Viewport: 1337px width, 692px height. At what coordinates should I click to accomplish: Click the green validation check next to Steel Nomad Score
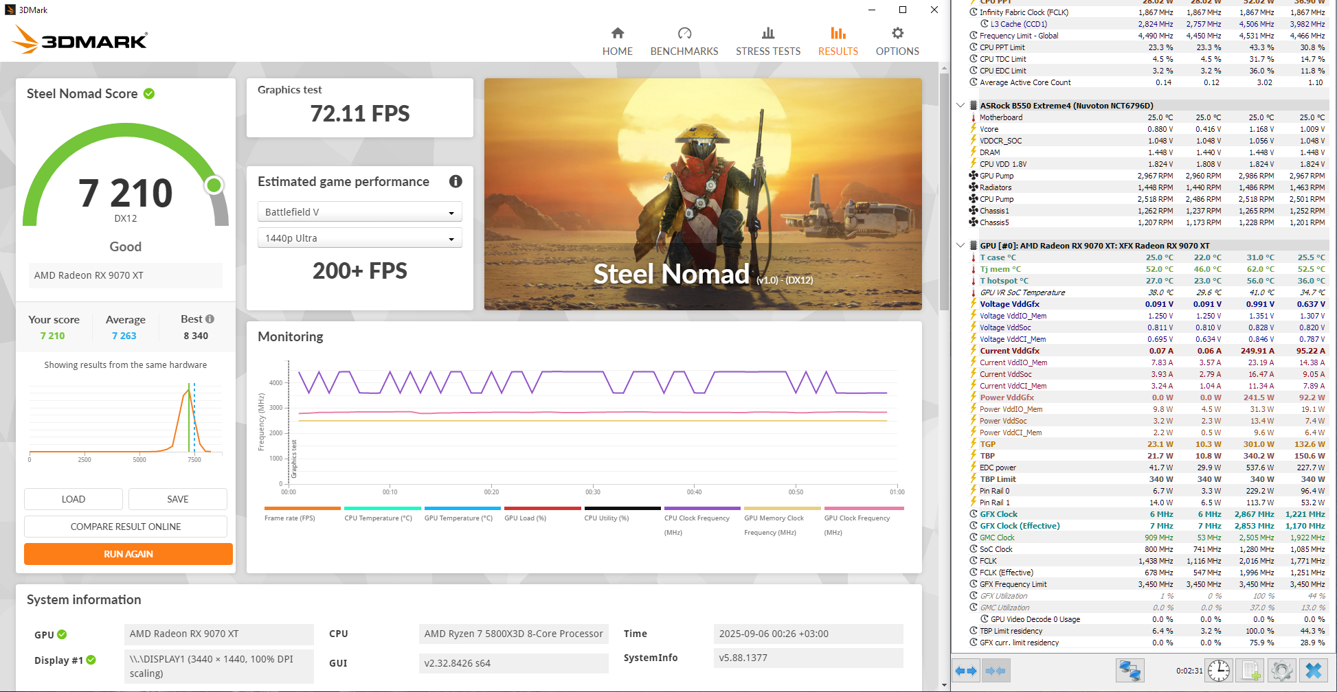pyautogui.click(x=149, y=93)
